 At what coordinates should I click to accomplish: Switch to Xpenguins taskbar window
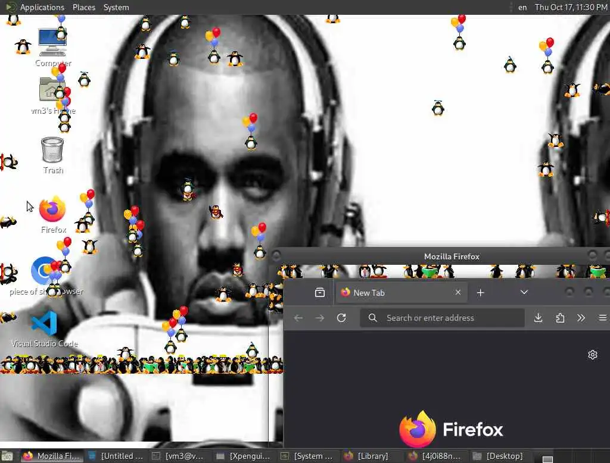coord(244,456)
